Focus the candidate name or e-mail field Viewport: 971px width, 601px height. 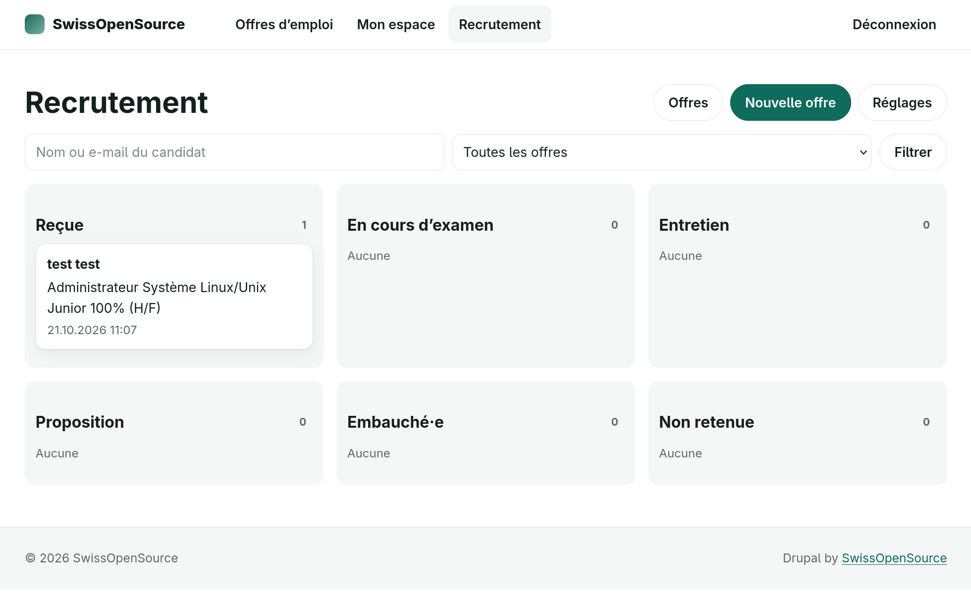click(x=234, y=152)
